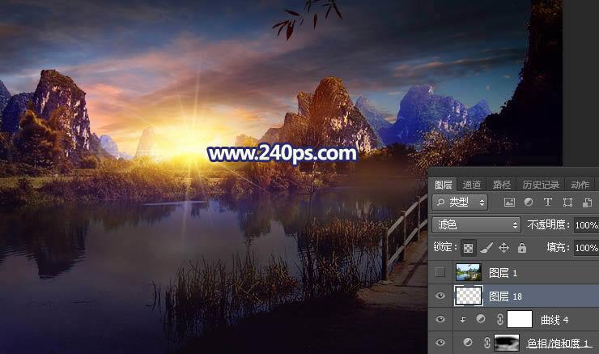Filter layers by type (T) text icon
The width and height of the screenshot is (599, 354).
[548, 202]
